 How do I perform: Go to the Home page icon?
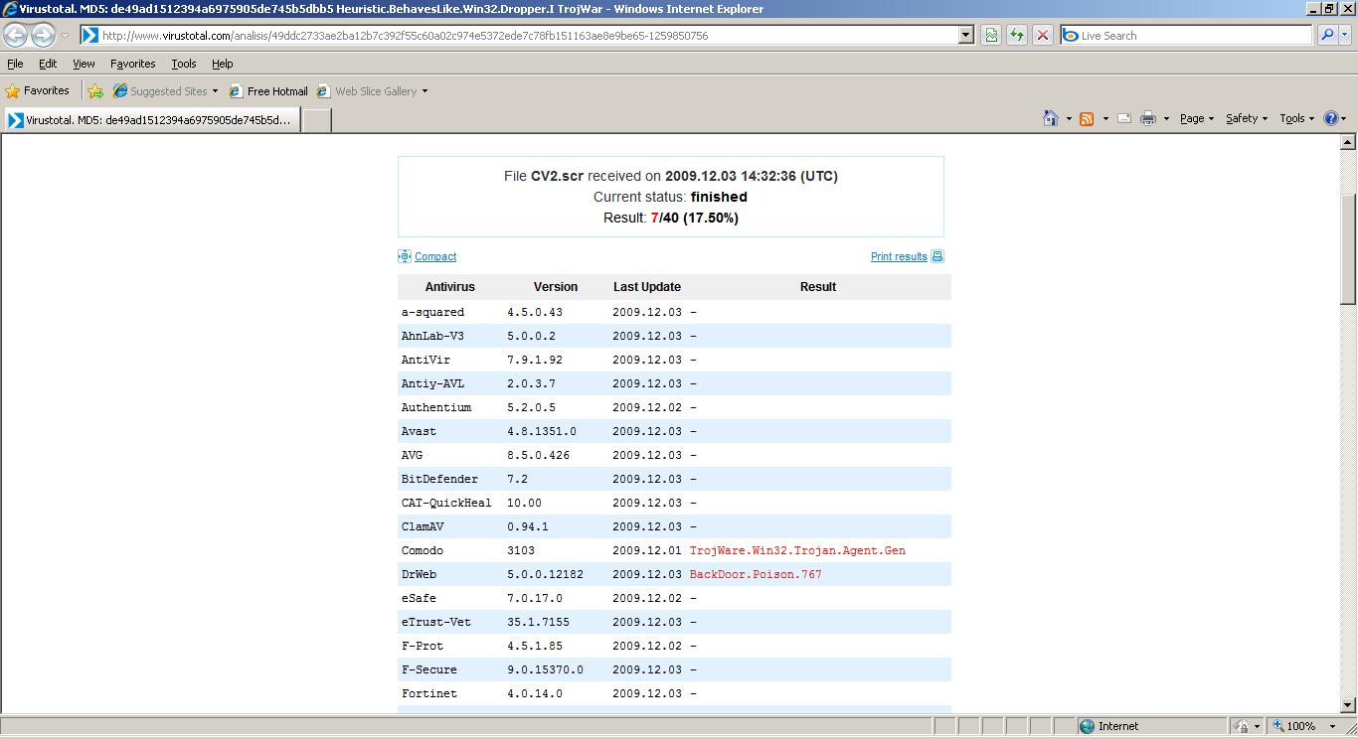coord(1051,118)
